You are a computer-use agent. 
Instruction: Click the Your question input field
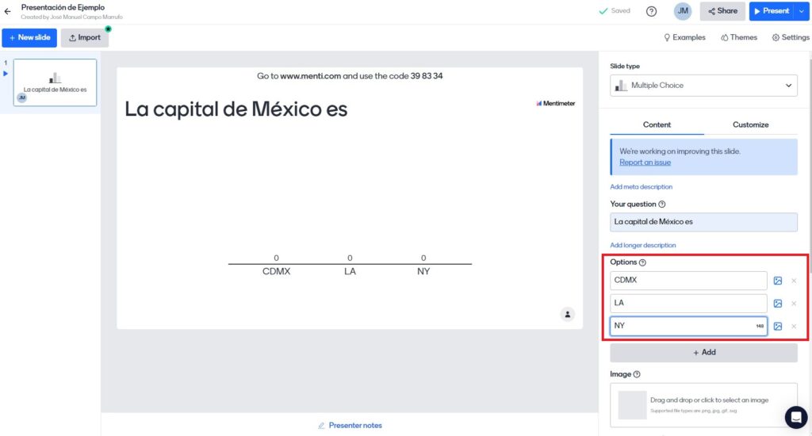tap(703, 222)
